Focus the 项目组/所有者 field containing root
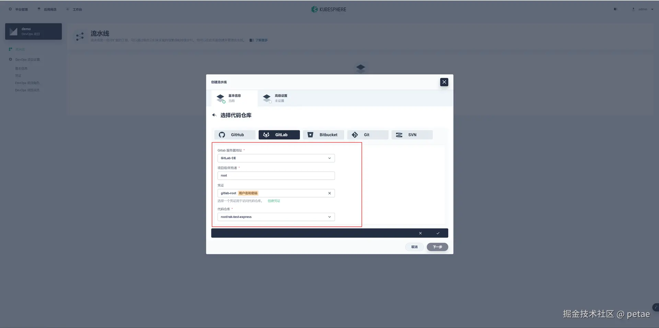Viewport: 659px width, 328px height. point(276,176)
